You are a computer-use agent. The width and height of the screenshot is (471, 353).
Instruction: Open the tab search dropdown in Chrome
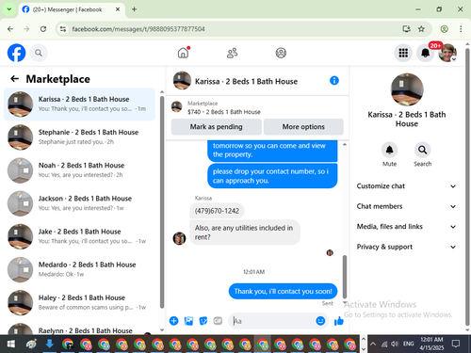click(x=9, y=9)
